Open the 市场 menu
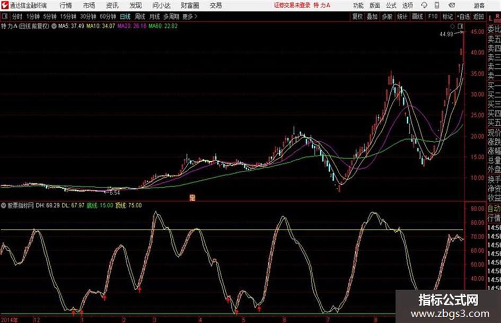 coord(89,5)
